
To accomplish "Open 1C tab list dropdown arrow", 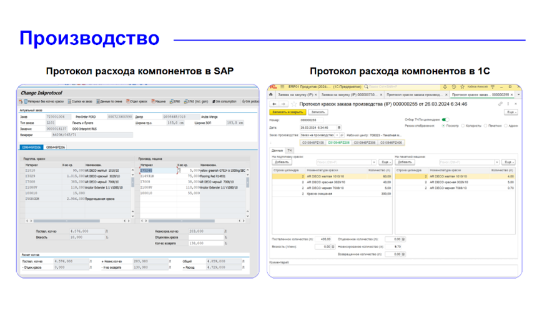I will tap(518, 94).
